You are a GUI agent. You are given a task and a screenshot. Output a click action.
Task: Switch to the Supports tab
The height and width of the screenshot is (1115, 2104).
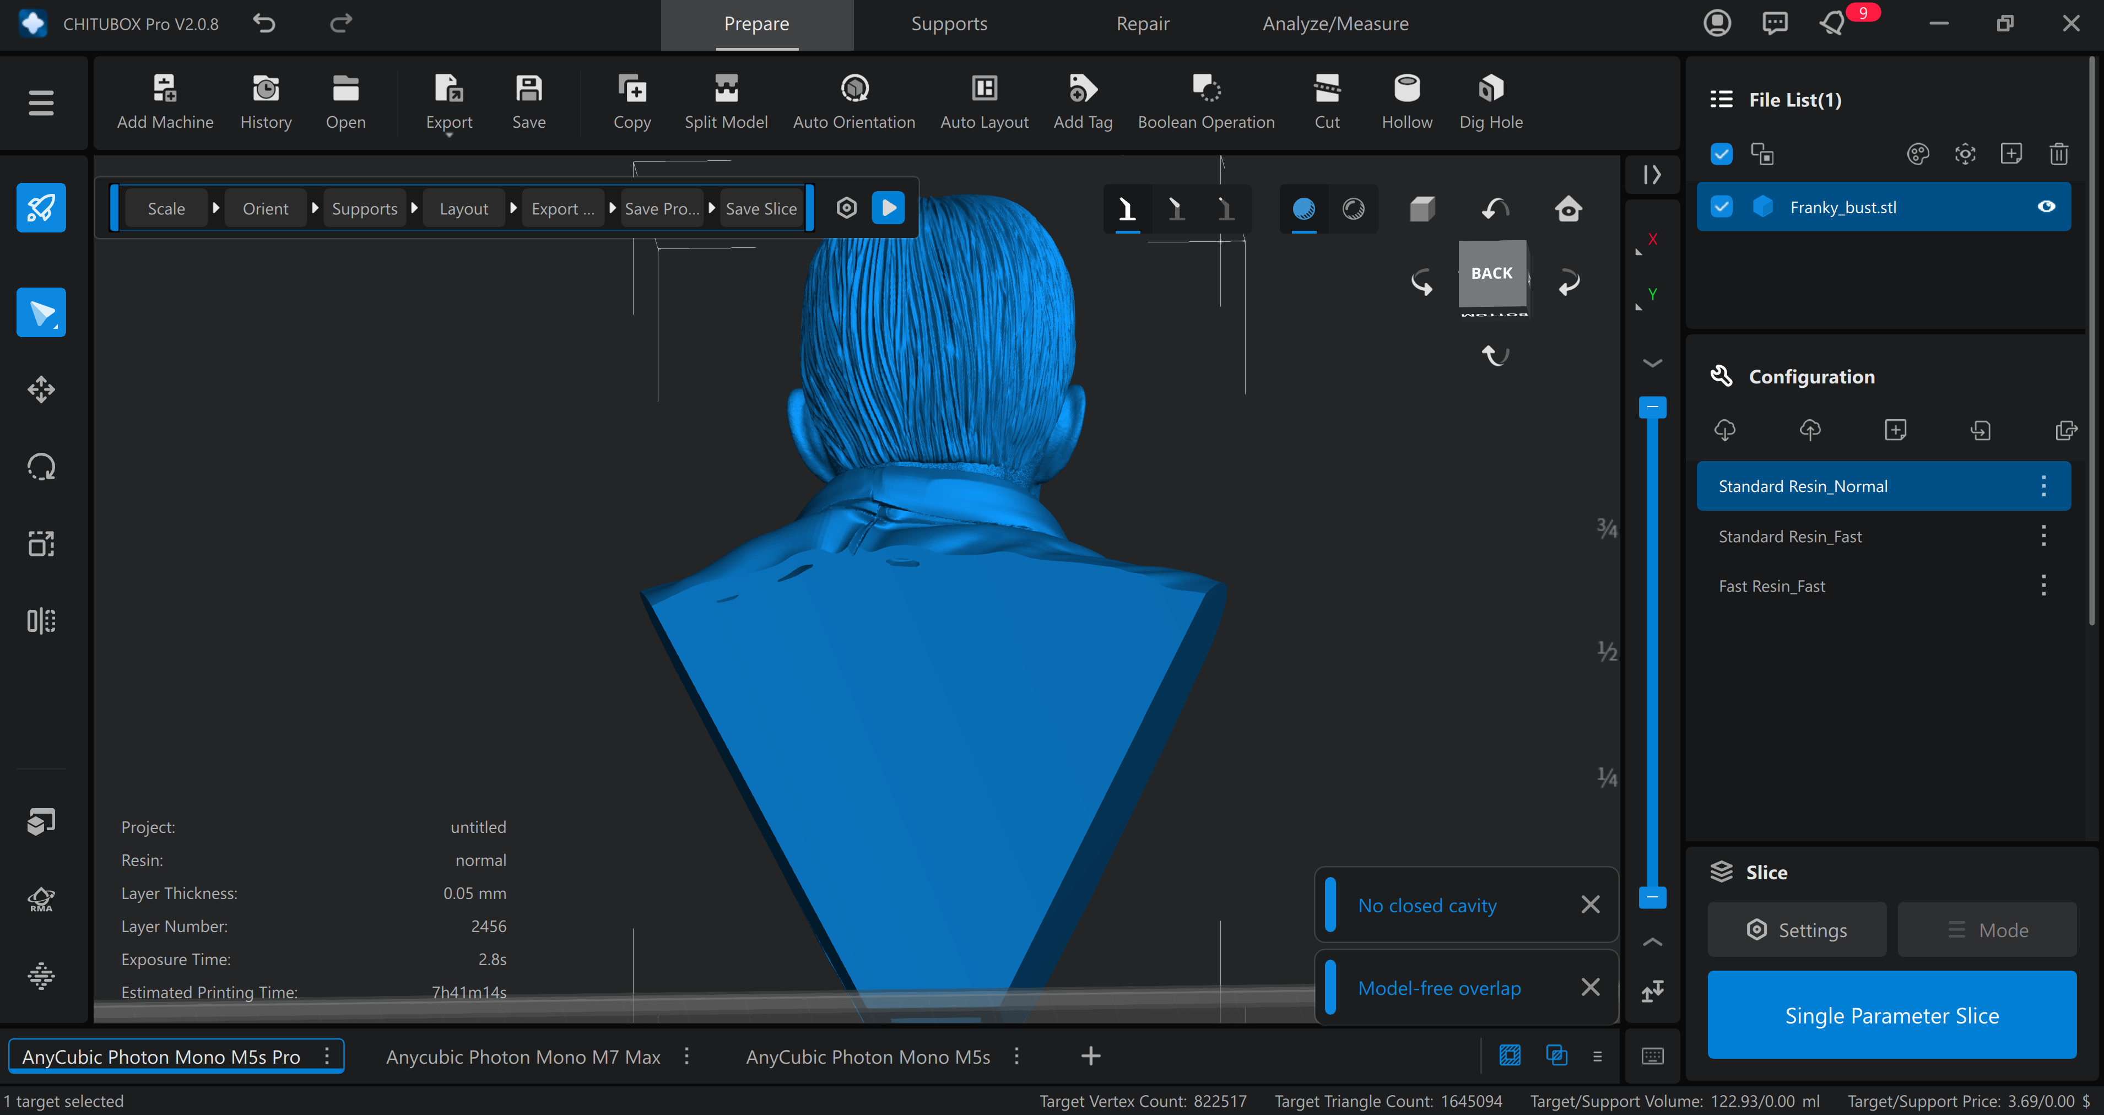point(948,24)
